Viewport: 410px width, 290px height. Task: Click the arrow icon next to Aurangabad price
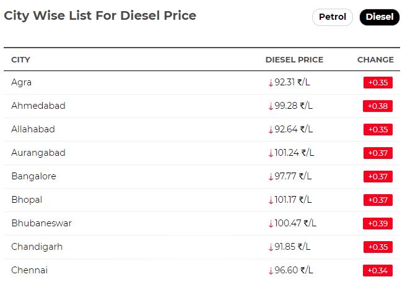[x=271, y=153]
